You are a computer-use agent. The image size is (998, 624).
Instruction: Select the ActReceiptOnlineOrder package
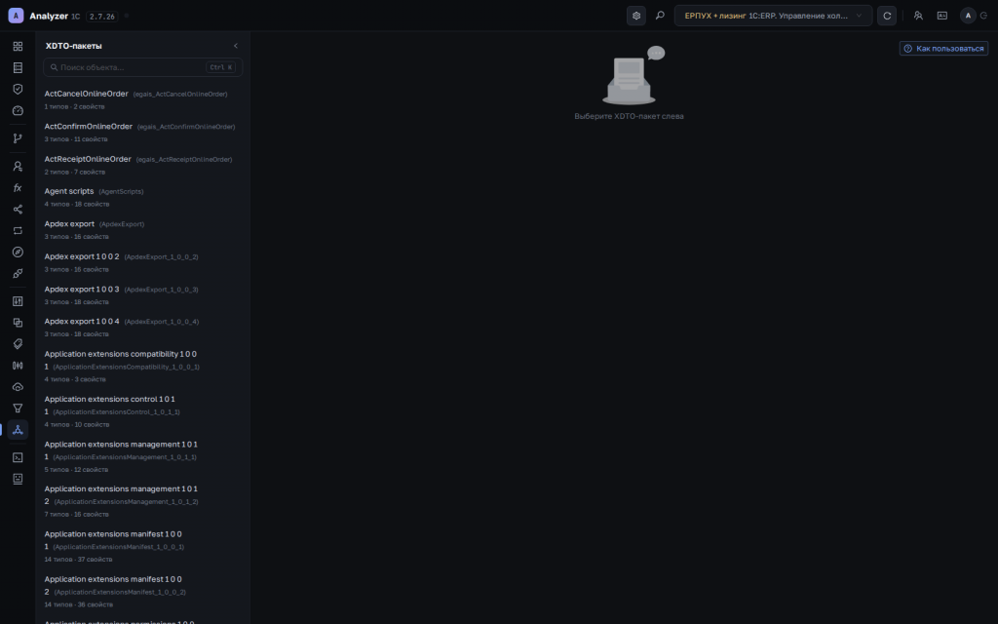coord(142,165)
